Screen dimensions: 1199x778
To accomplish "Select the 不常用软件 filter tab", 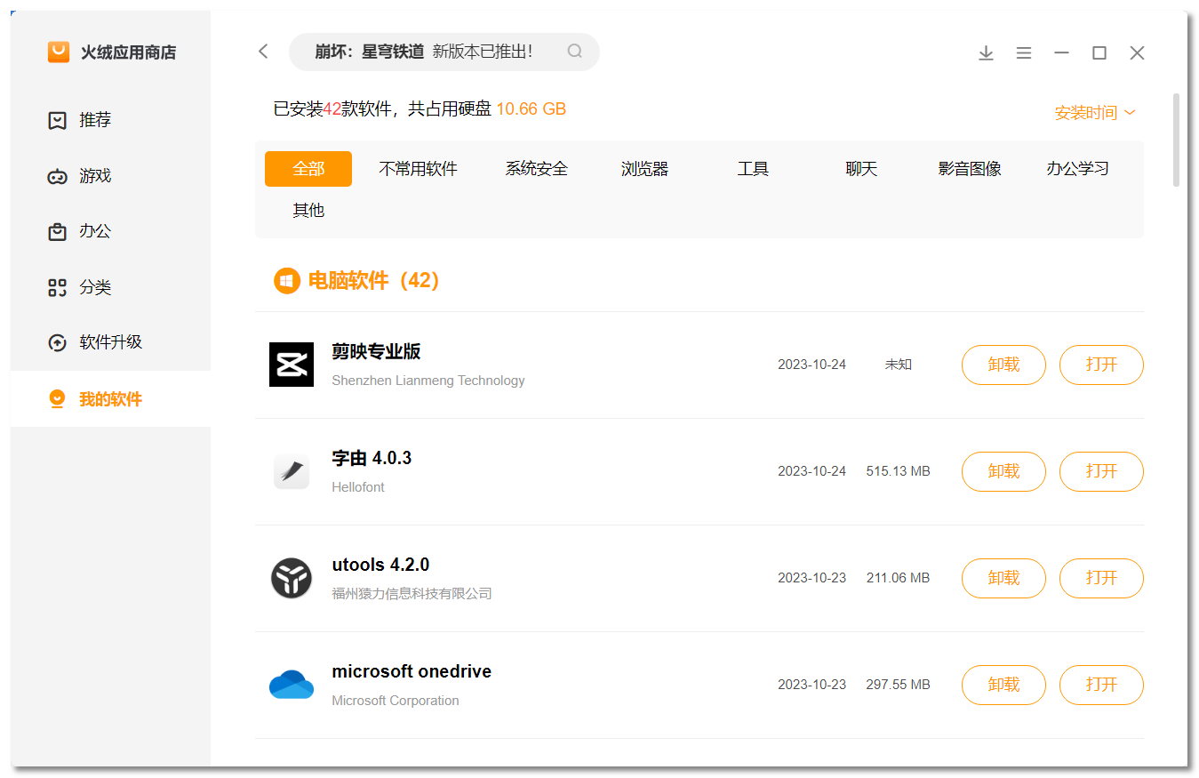I will [x=418, y=169].
